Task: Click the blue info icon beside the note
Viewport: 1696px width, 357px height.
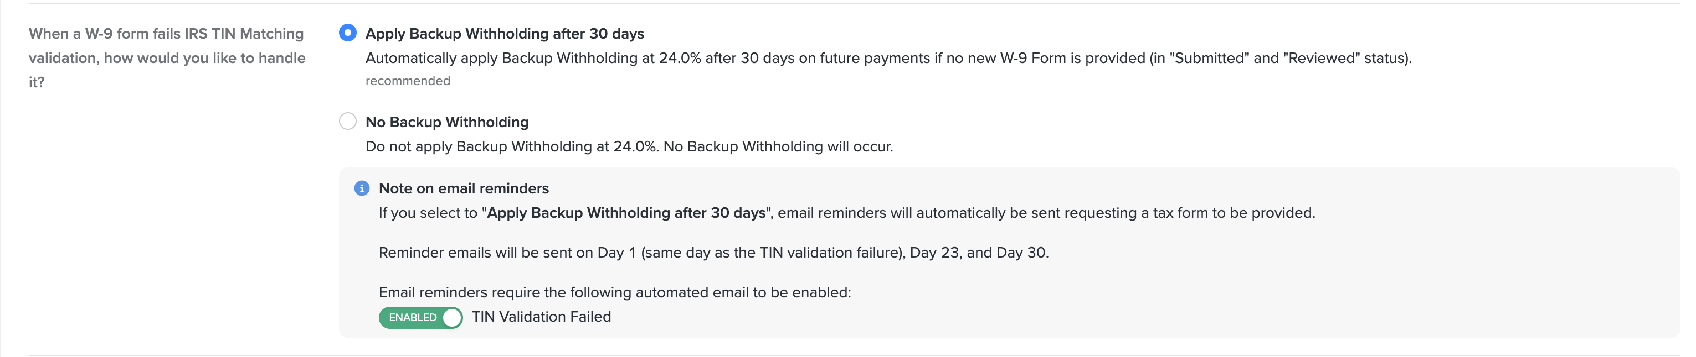Action: 362,188
